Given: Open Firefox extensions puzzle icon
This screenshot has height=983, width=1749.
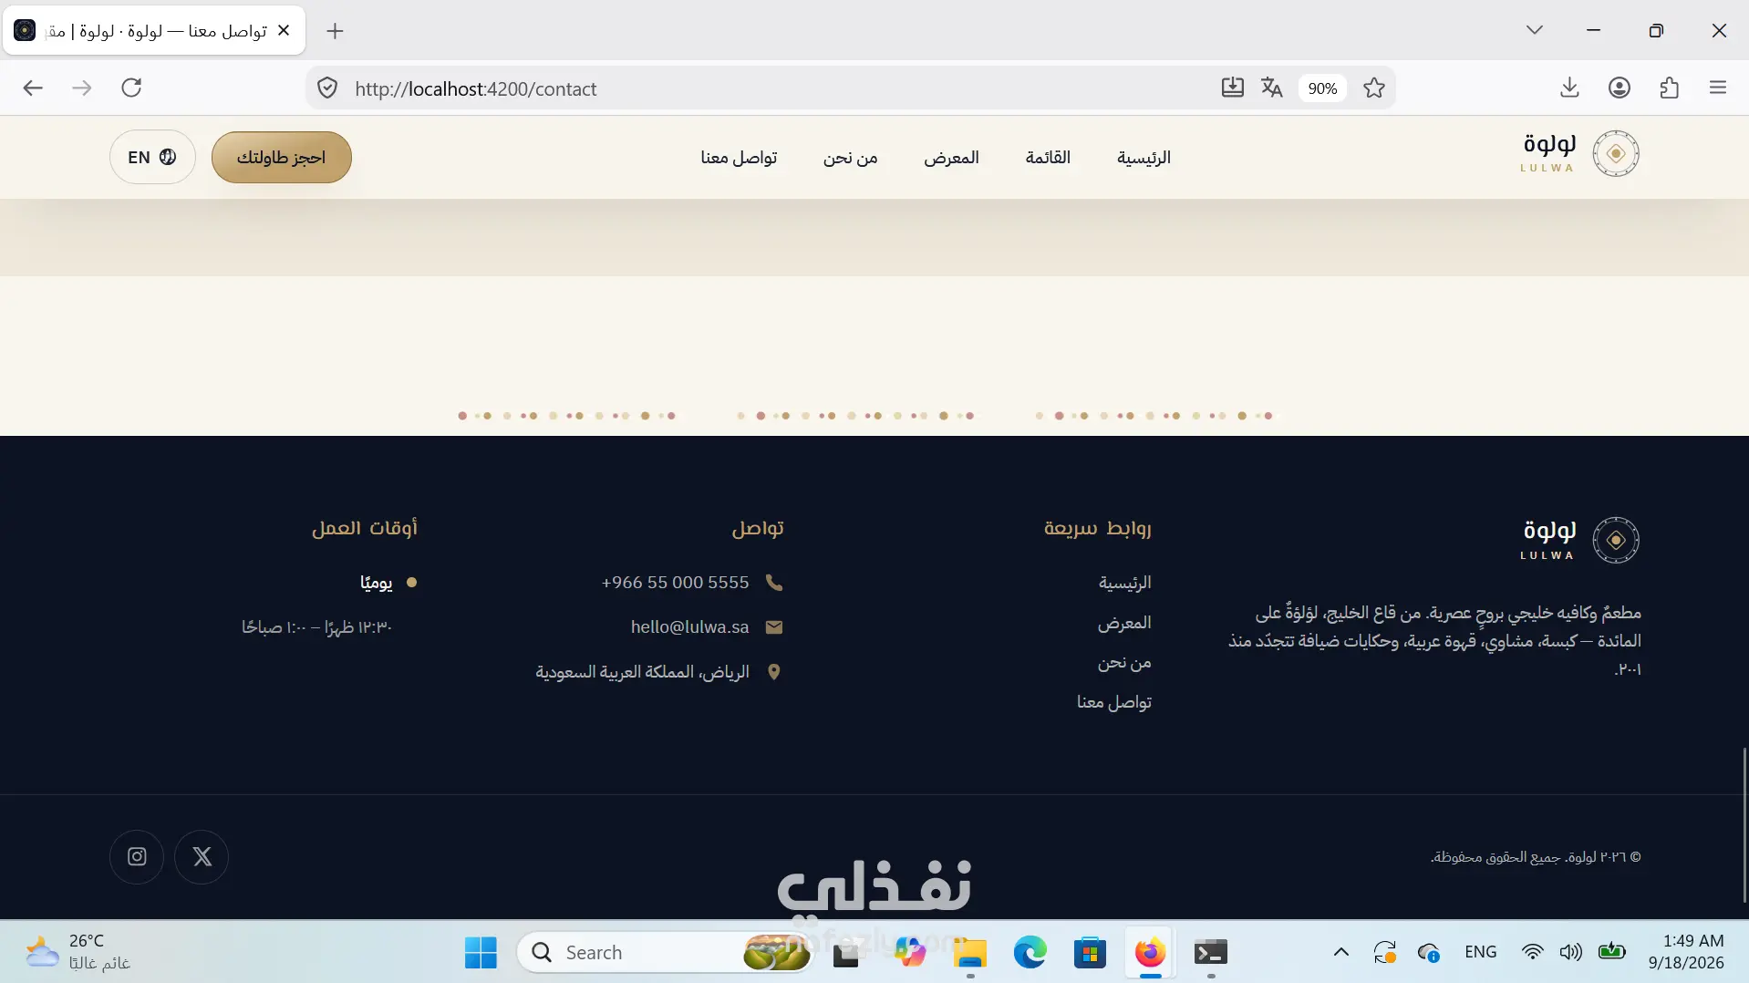Looking at the screenshot, I should 1670,88.
